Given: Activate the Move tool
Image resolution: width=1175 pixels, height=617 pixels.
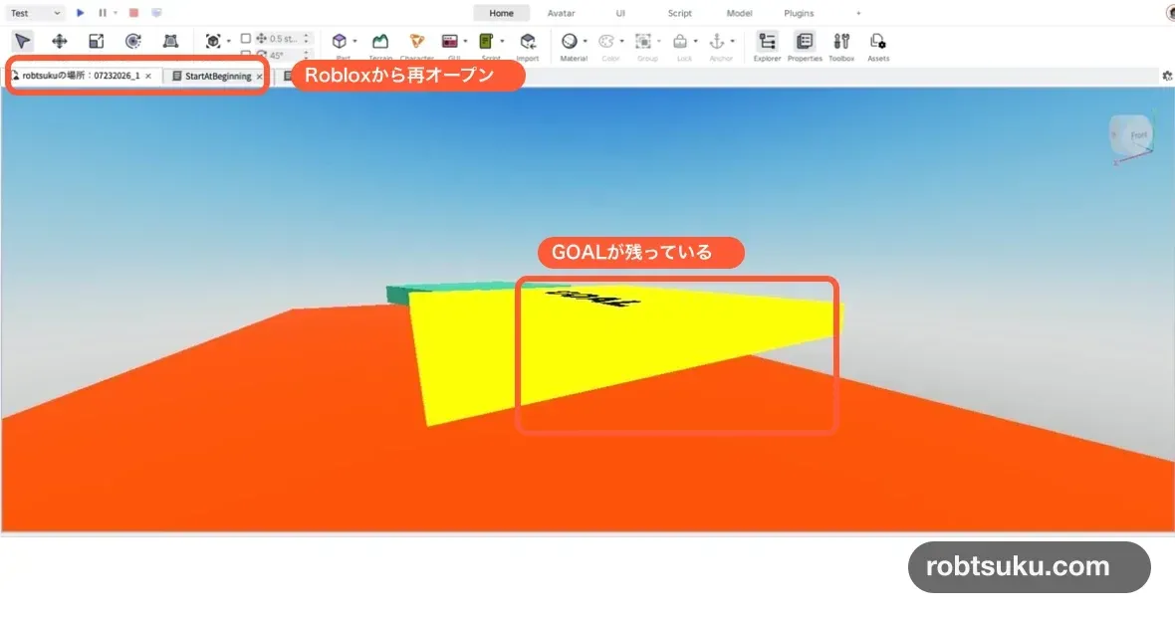Looking at the screenshot, I should click(59, 41).
